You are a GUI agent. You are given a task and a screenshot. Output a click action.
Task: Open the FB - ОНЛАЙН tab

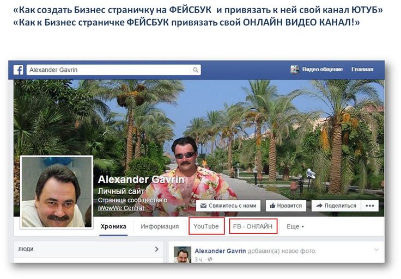click(x=253, y=226)
